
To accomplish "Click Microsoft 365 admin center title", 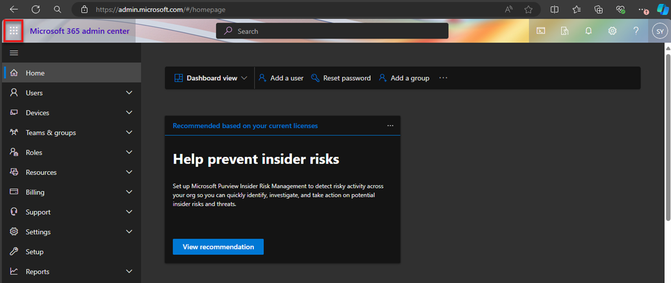I will point(79,31).
